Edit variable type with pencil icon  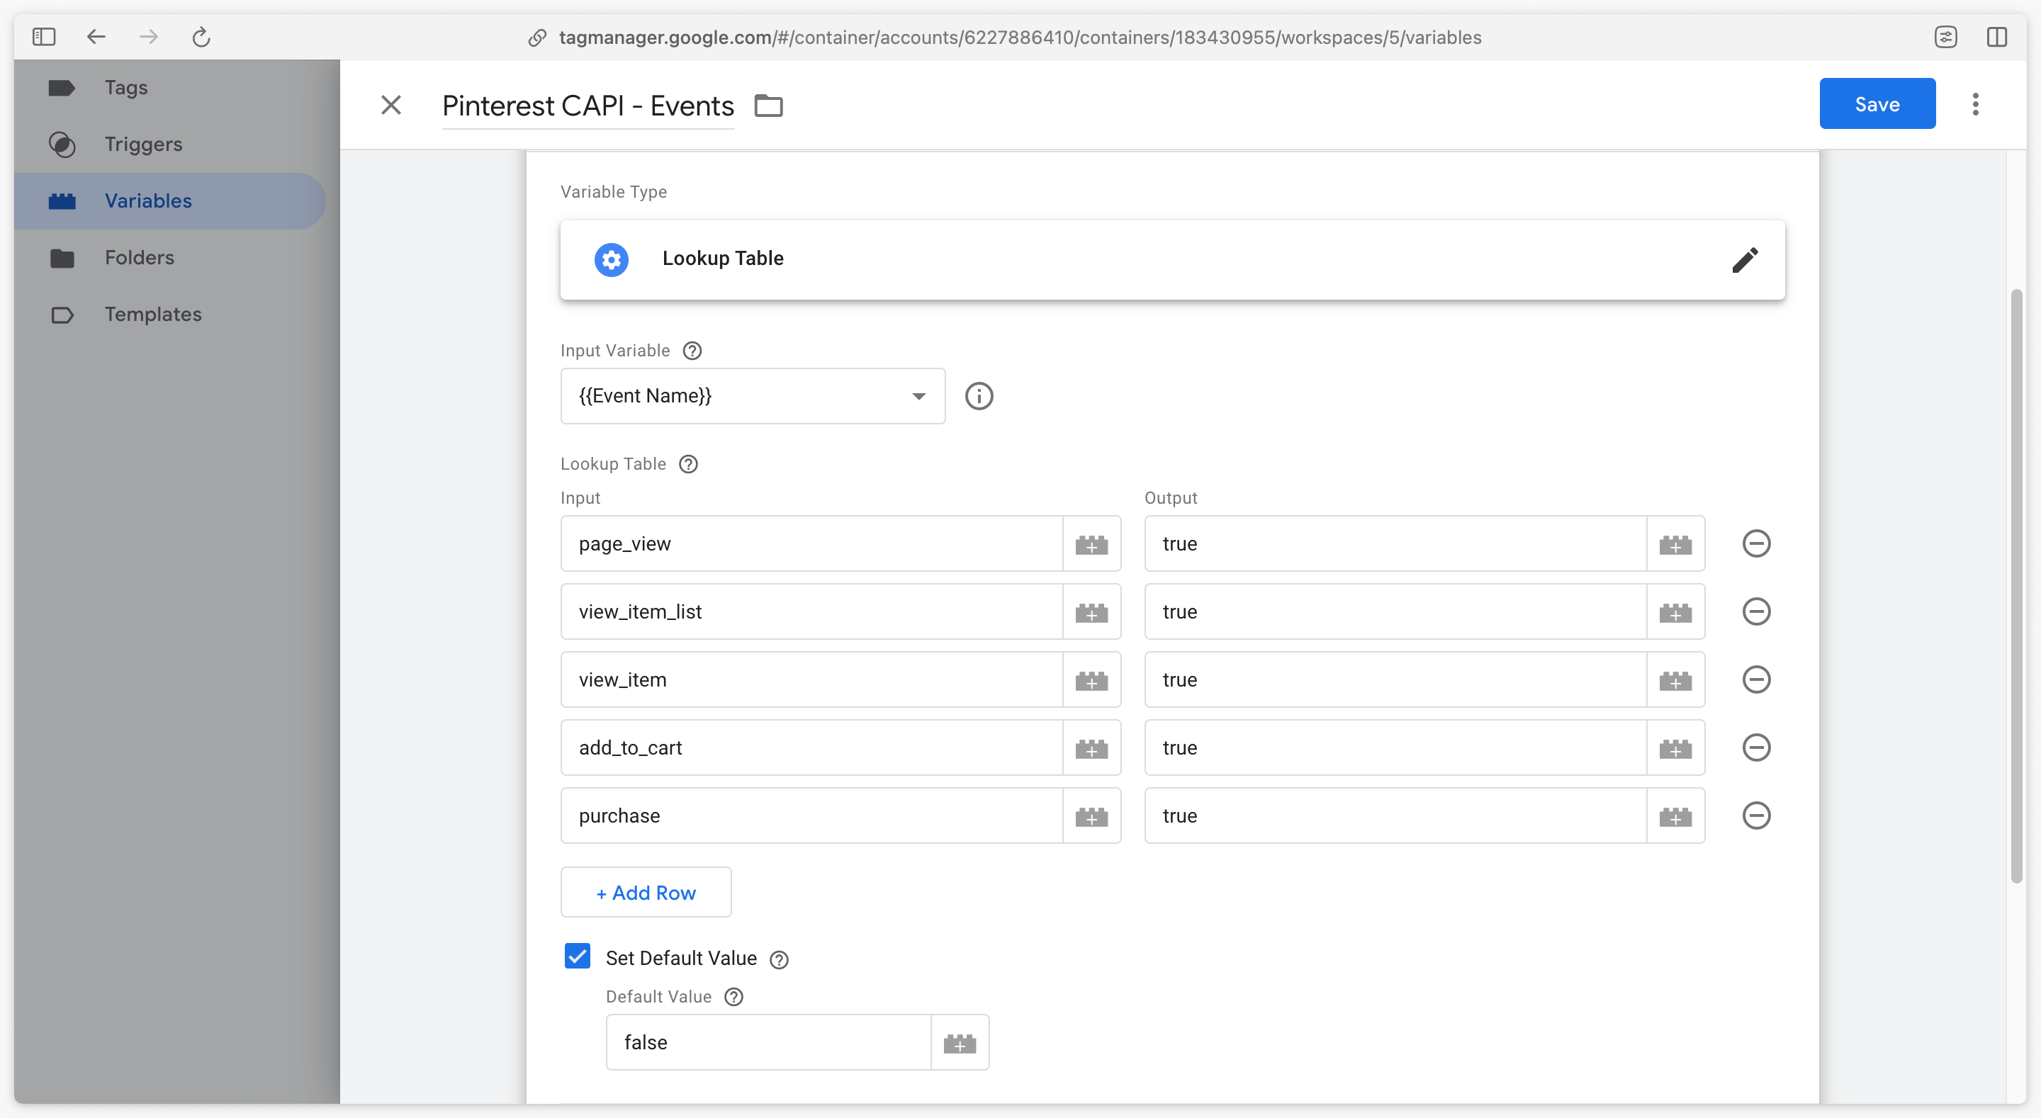[1745, 259]
